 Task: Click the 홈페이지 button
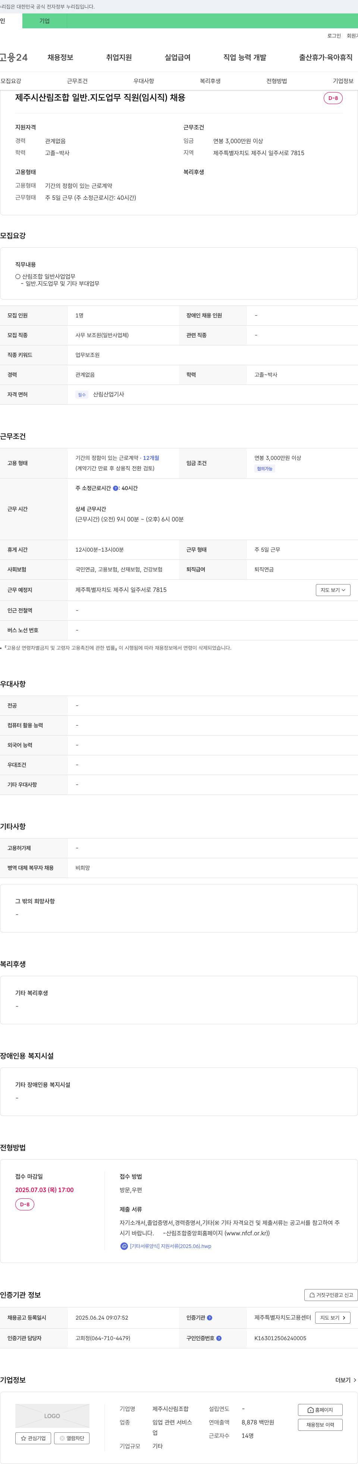click(320, 1410)
